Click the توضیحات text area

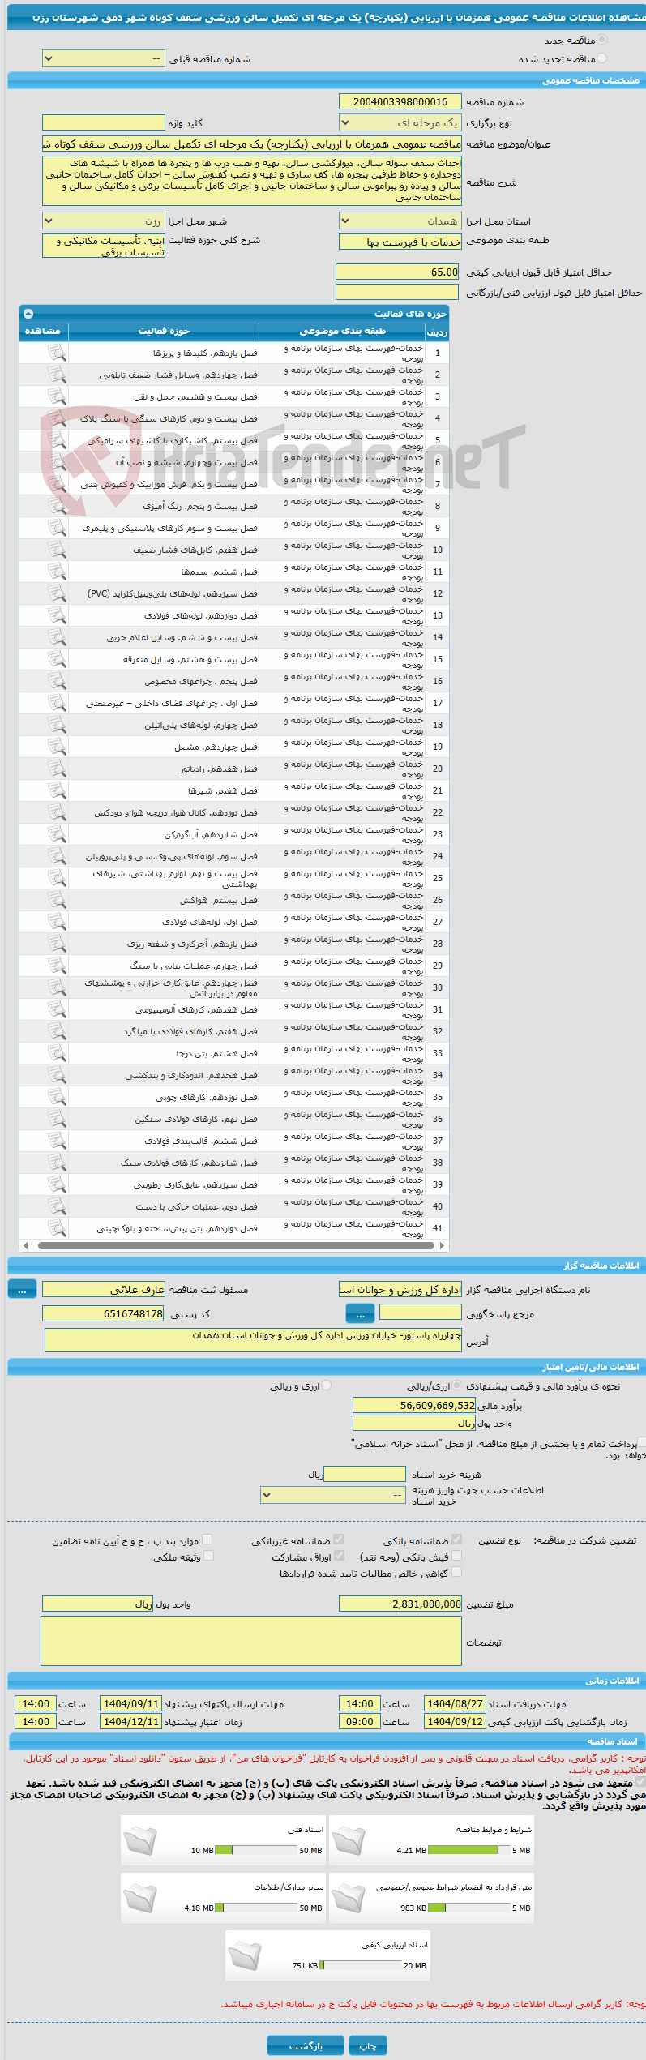(250, 1641)
